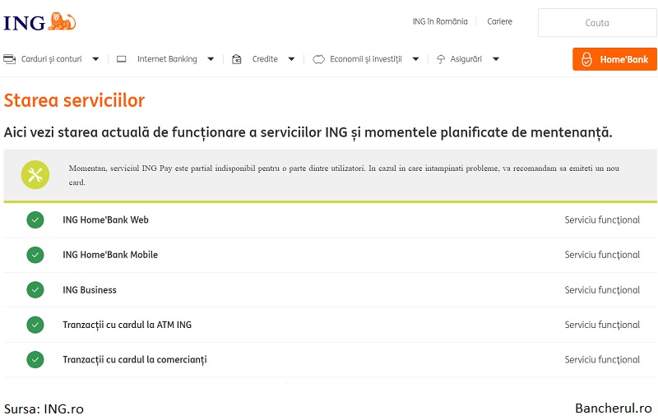Screen dimensions: 658x420
Task: Open the Asigurări menu
Action: (x=468, y=59)
